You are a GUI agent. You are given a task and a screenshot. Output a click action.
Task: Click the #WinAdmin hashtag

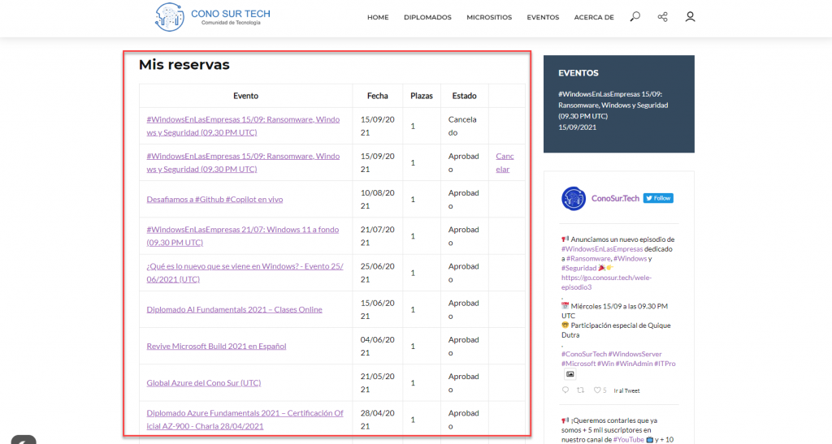634,364
